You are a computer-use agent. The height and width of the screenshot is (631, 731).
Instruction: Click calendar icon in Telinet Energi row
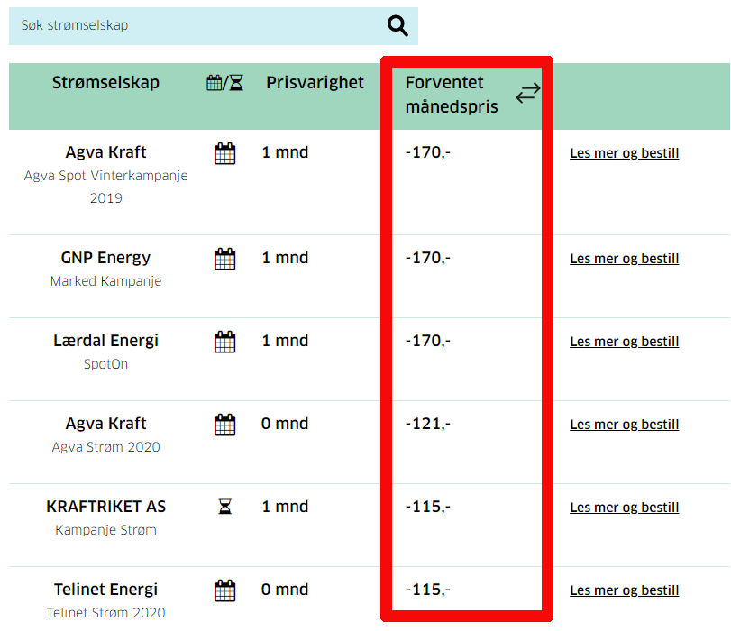click(224, 591)
